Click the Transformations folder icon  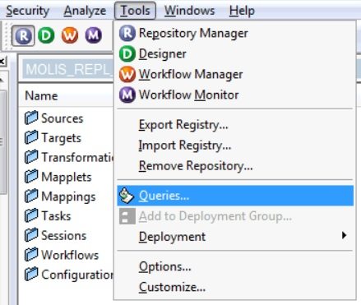pos(31,157)
